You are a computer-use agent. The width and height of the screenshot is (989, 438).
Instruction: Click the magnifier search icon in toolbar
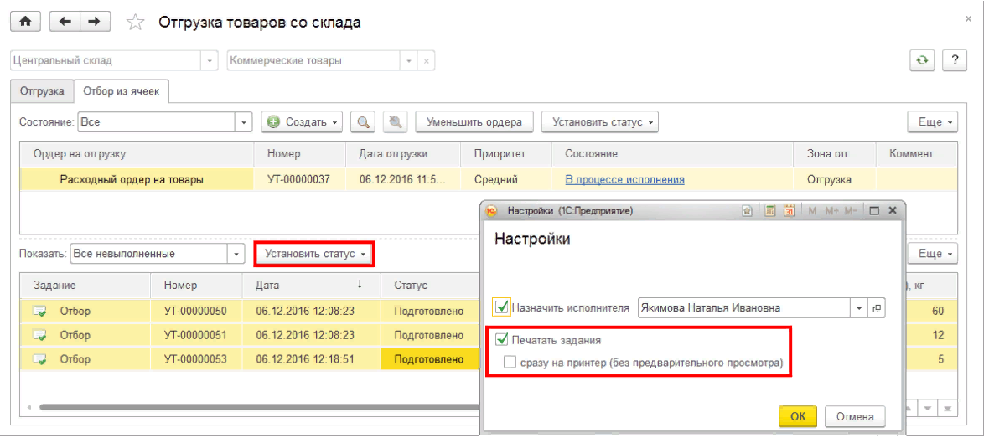coord(363,122)
